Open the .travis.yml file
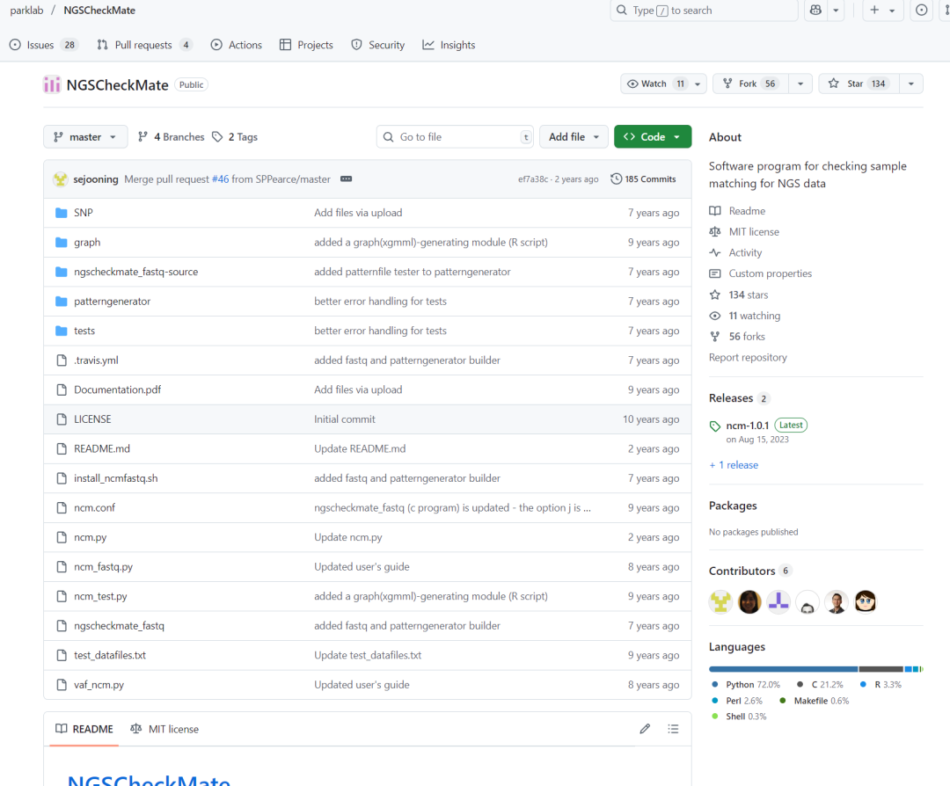This screenshot has height=786, width=950. (96, 360)
